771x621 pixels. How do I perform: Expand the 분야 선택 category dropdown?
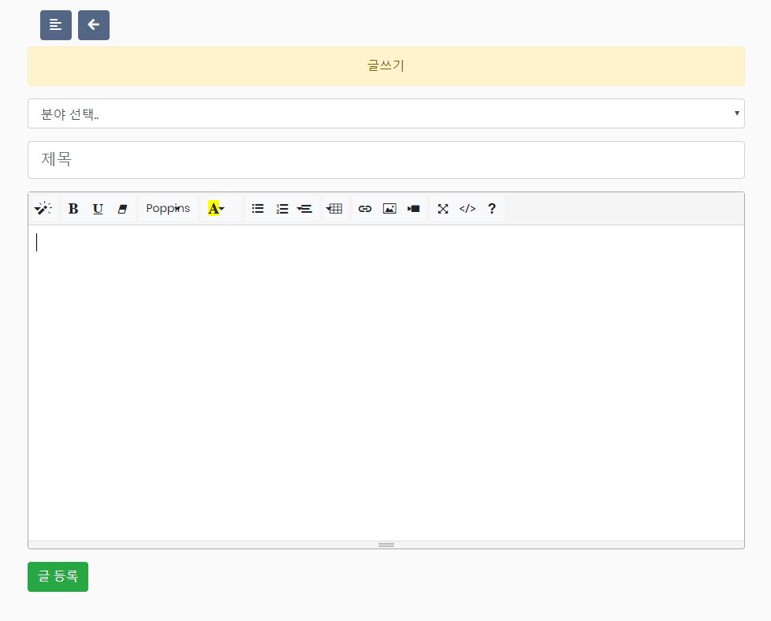(385, 113)
